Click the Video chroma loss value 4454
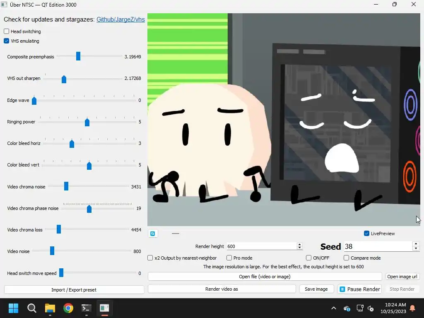The height and width of the screenshot is (318, 424). coord(136,230)
